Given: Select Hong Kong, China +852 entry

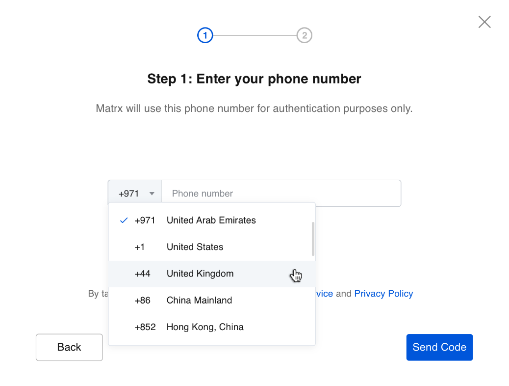Looking at the screenshot, I should click(x=204, y=327).
